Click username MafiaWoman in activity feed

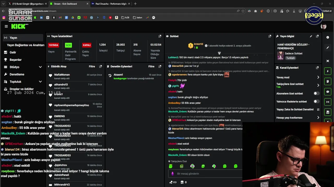[x=62, y=75]
